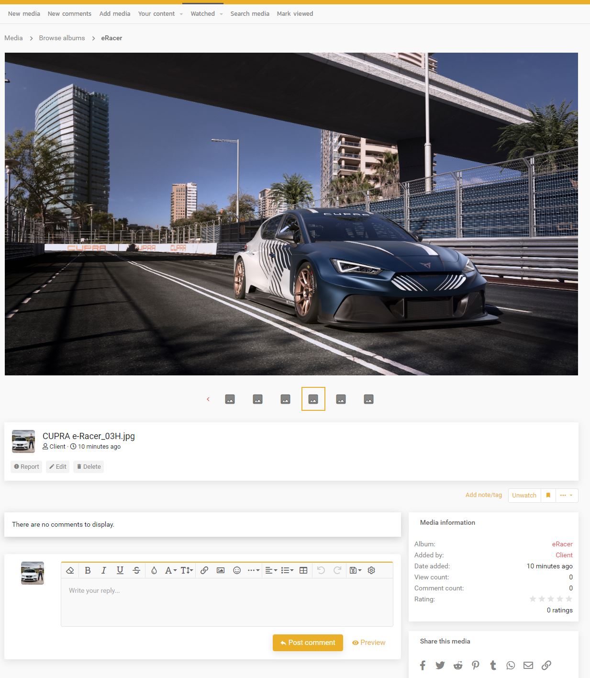Screen dimensions: 590x678
Task: Go to Browse albums in the breadcrumb
Action: [x=62, y=38]
